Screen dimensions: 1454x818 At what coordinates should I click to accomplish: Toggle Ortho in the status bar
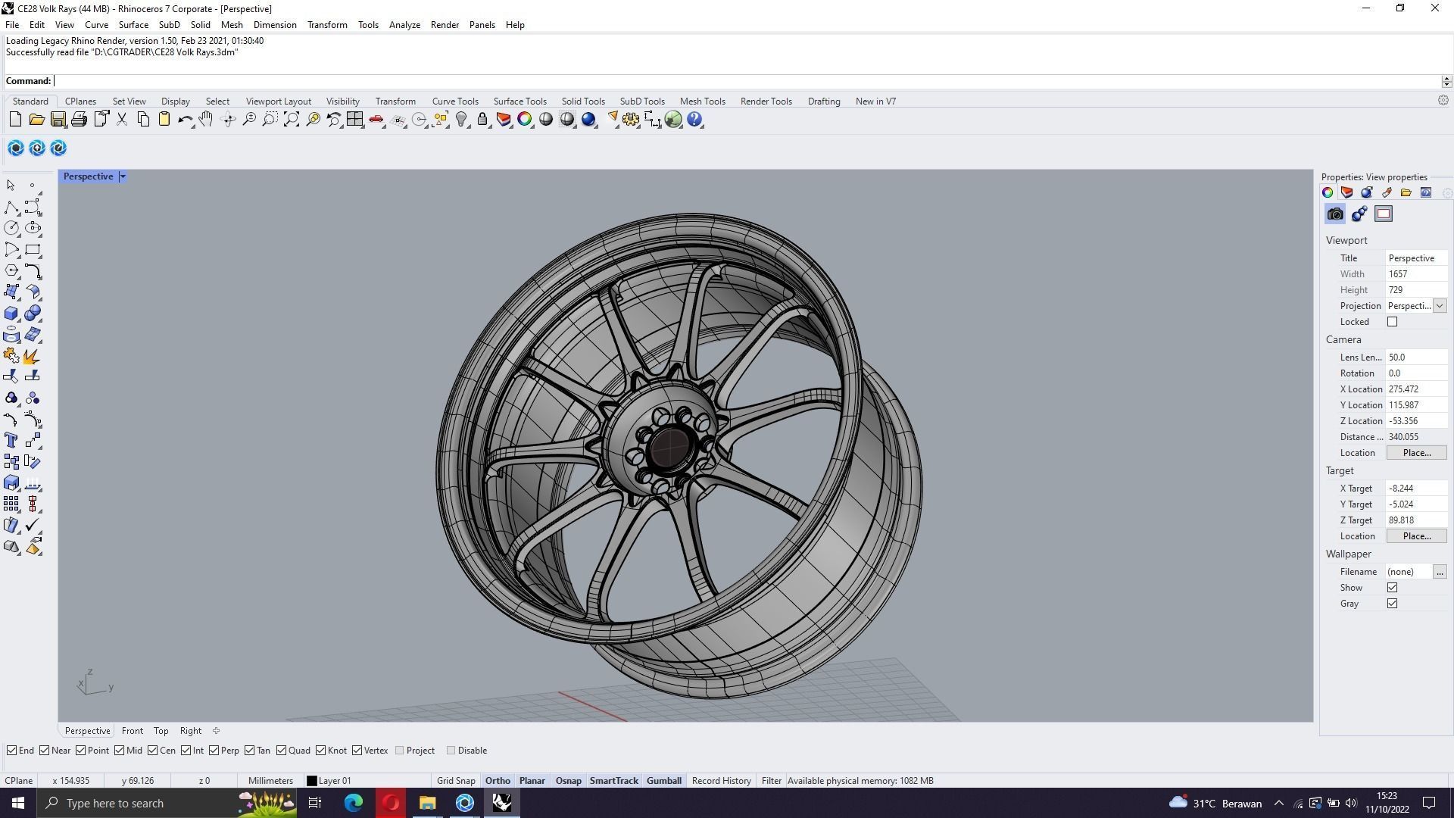pos(498,781)
